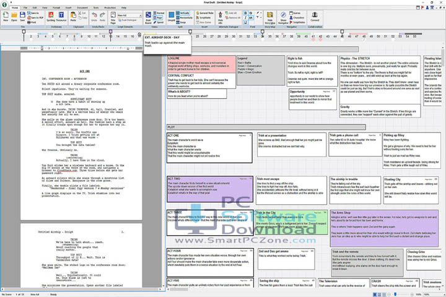
Task: Open Characters navigator
Action: click(297, 17)
